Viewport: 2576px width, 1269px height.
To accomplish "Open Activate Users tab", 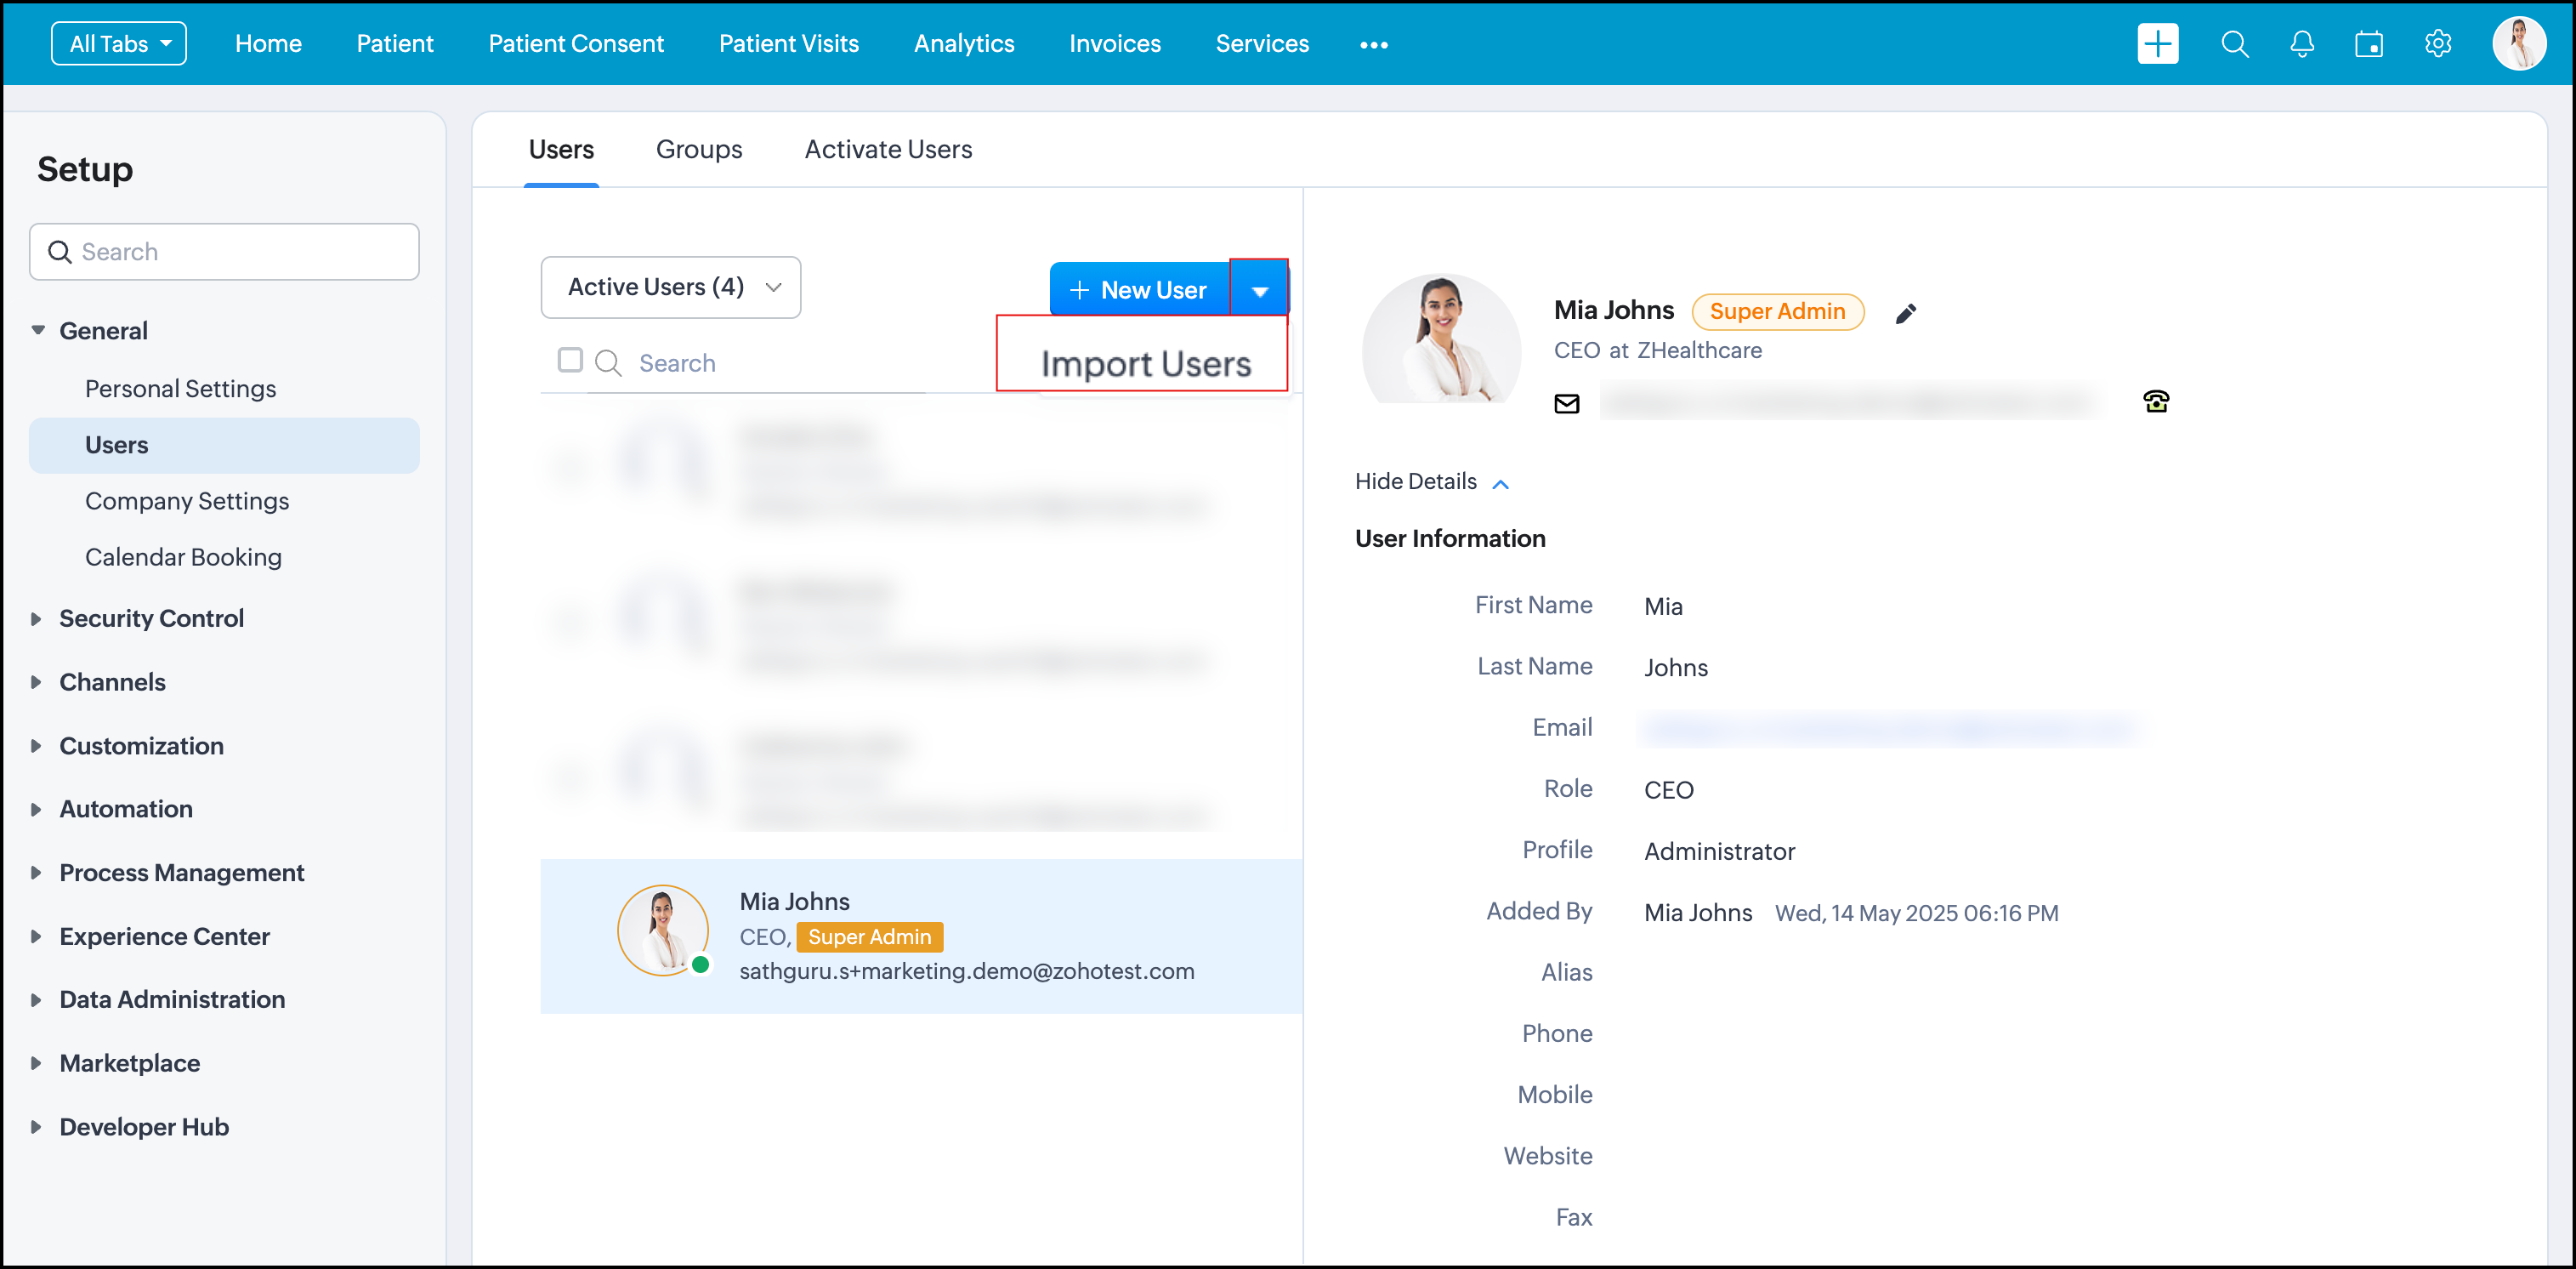I will [887, 149].
